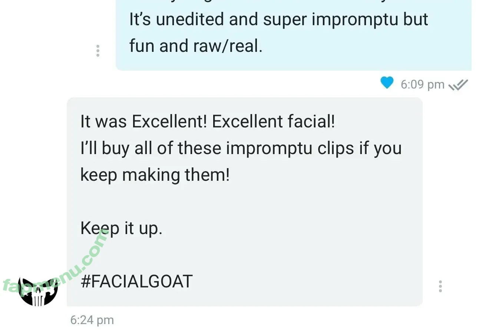Select the "Keep it up." text line
The width and height of the screenshot is (489, 330).
coord(121,229)
